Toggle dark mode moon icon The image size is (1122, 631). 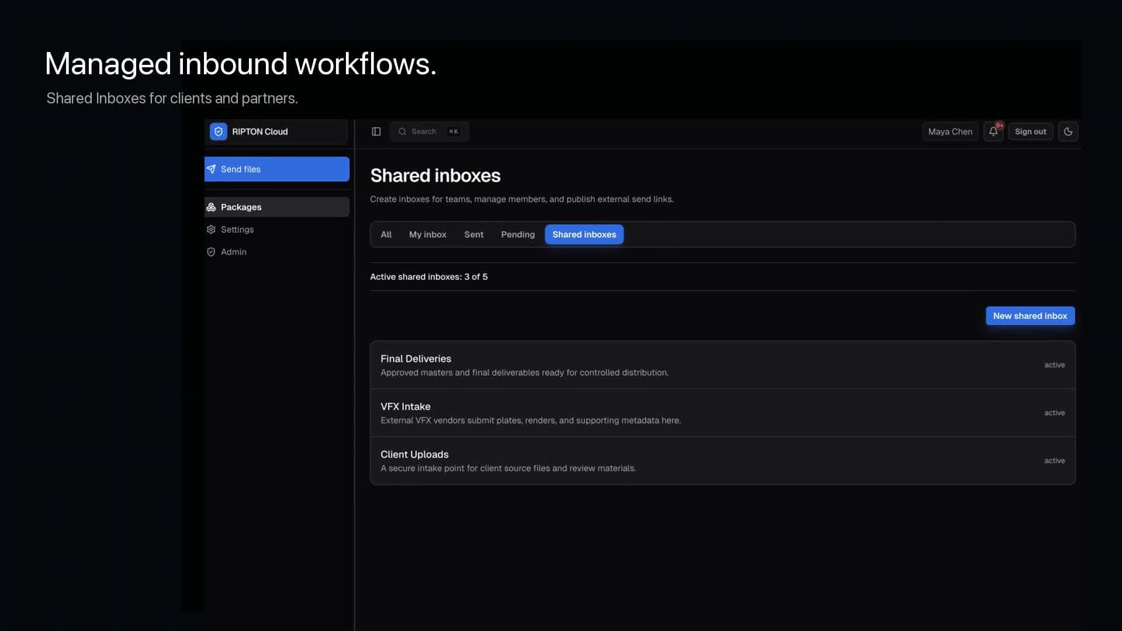(x=1068, y=131)
